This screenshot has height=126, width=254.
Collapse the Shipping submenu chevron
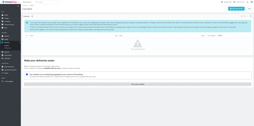(20, 42)
